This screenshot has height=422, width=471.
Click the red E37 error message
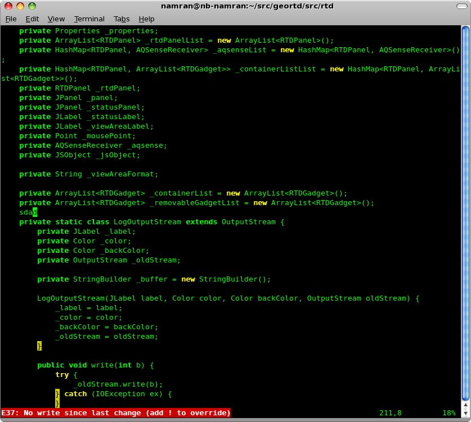coord(116,413)
